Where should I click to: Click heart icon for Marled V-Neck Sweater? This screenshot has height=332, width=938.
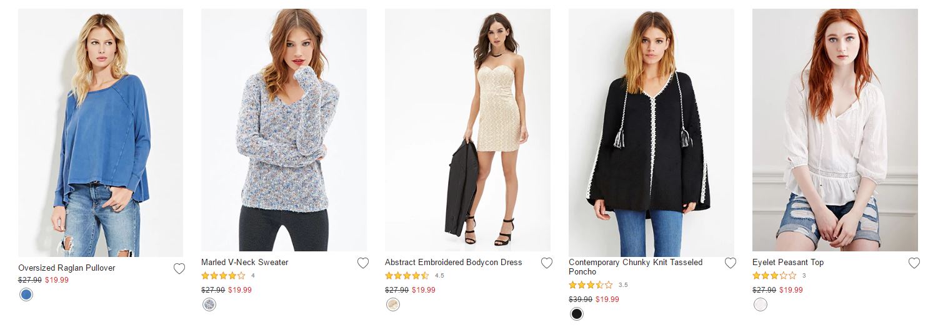coord(363,263)
